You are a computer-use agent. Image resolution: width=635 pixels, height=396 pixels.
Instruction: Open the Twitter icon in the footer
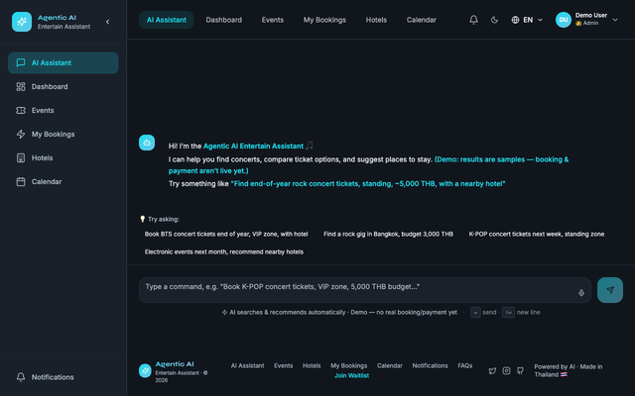tap(492, 370)
